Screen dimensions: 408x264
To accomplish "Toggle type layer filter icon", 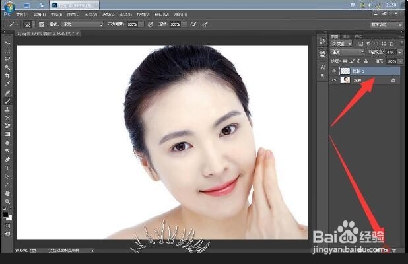I will (x=376, y=44).
